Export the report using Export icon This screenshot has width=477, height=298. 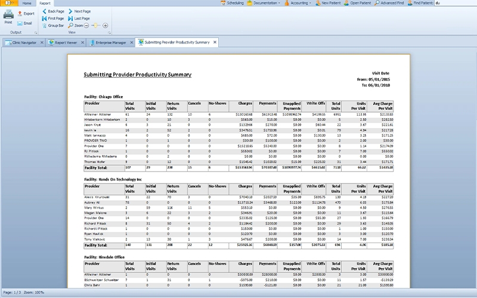tap(25, 13)
